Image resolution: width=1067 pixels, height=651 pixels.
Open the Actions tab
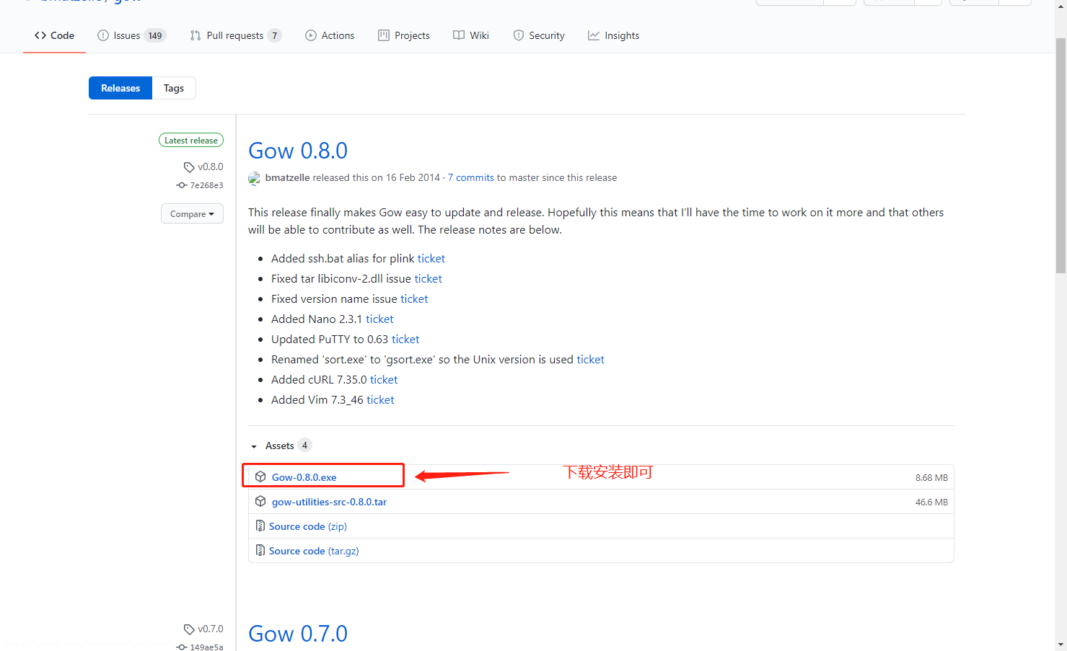[x=330, y=35]
